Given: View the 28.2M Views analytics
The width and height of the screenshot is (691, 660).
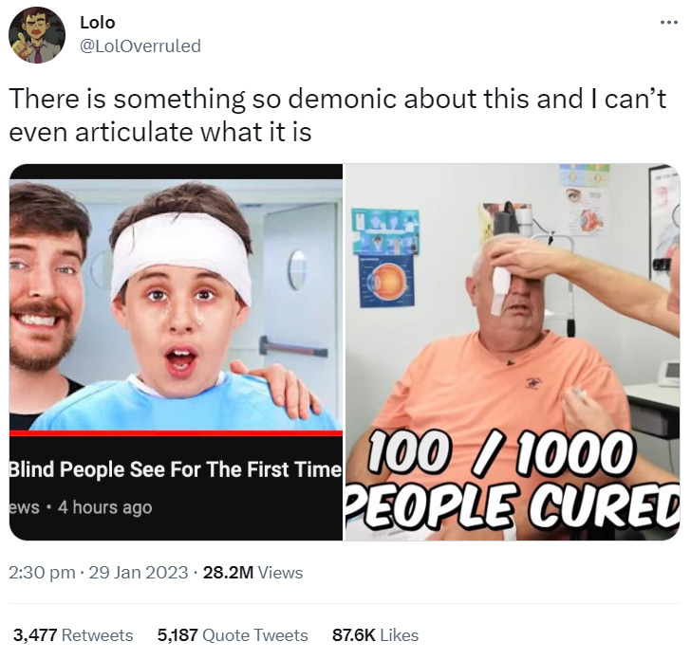Looking at the screenshot, I should click(252, 573).
